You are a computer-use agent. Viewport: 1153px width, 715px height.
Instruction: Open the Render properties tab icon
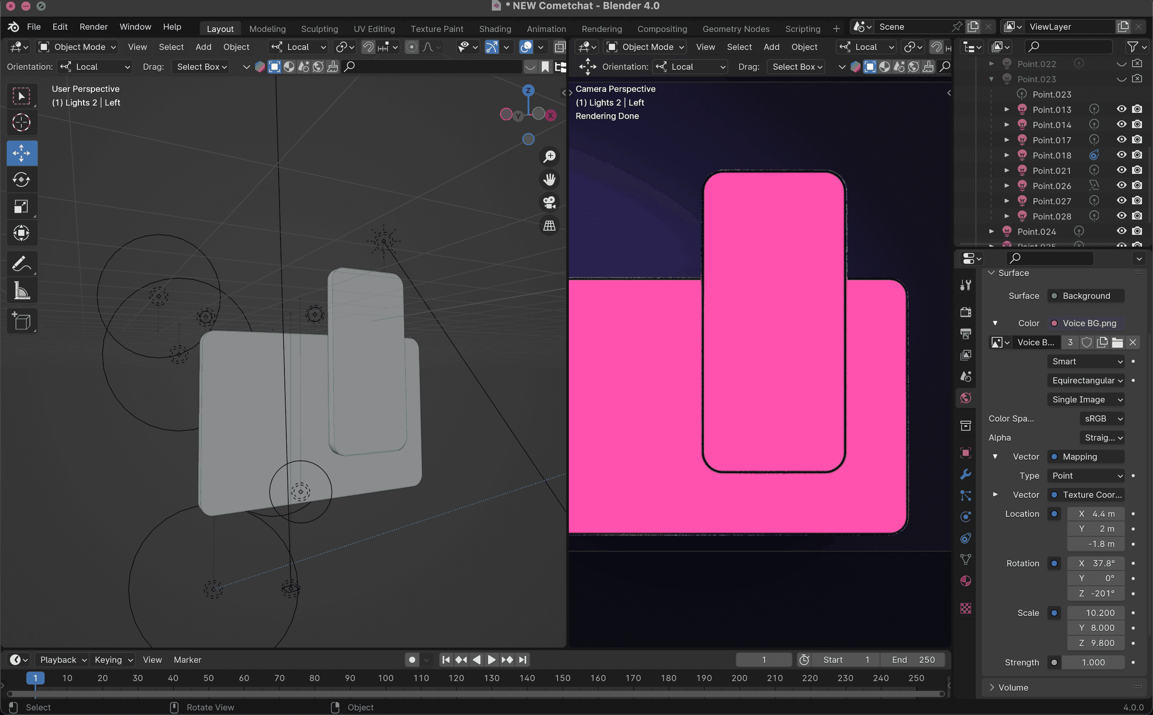(x=966, y=312)
